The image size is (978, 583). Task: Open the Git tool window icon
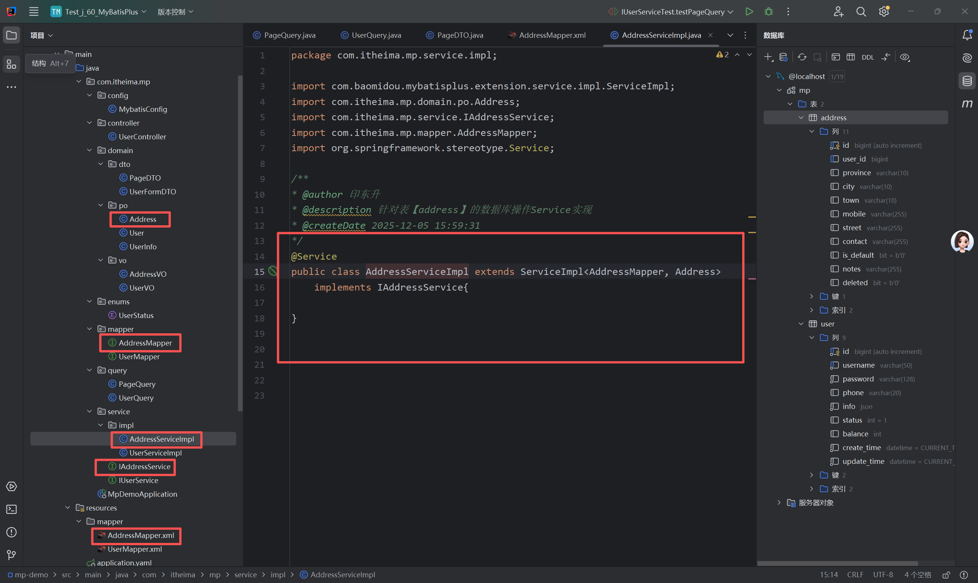point(11,555)
